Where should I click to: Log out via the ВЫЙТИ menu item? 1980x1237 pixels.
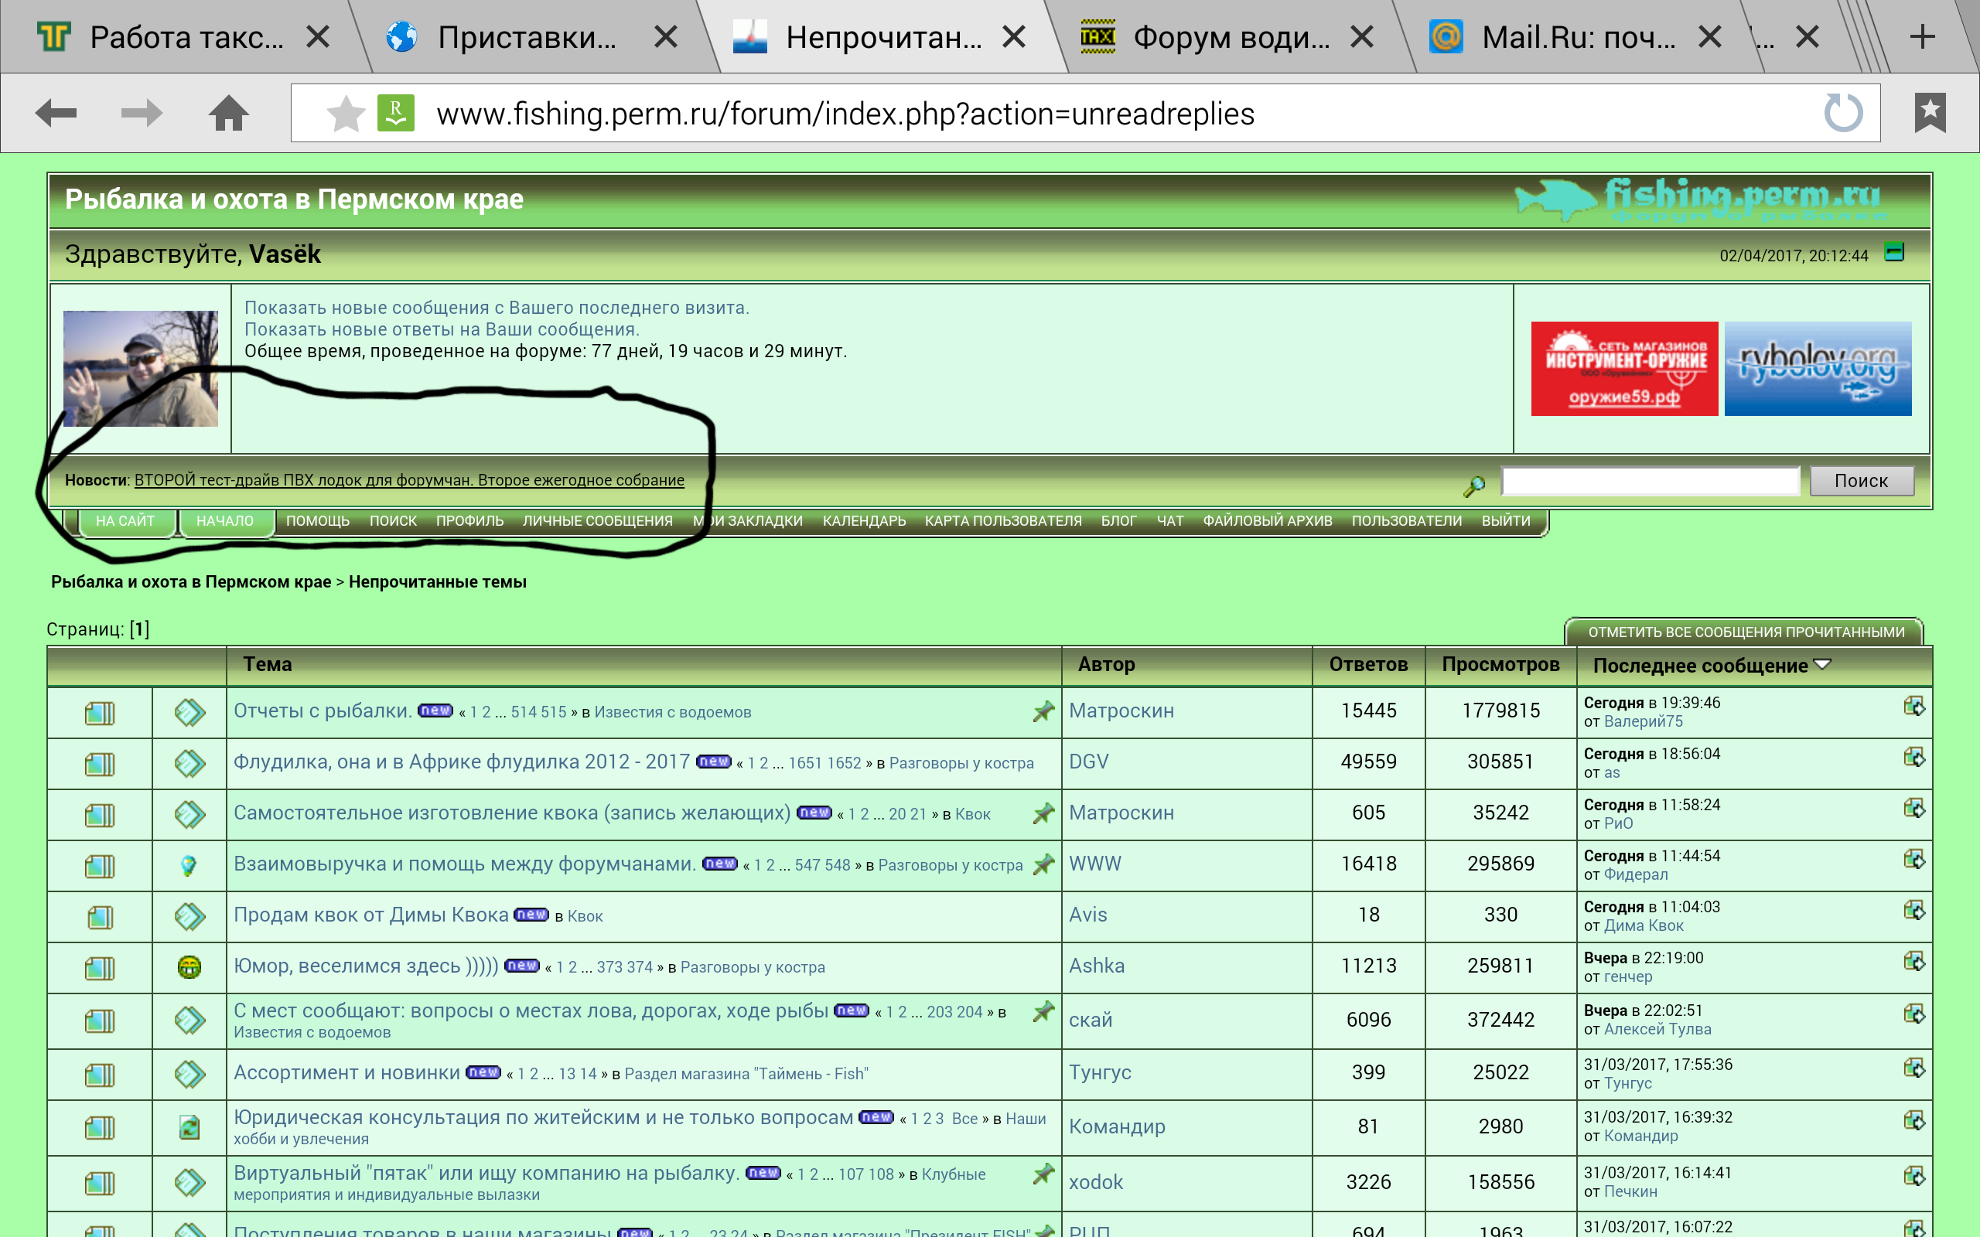tap(1505, 520)
